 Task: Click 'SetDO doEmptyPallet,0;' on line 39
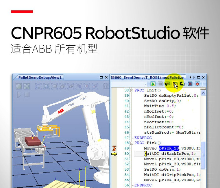pyautogui.click(x=171, y=96)
